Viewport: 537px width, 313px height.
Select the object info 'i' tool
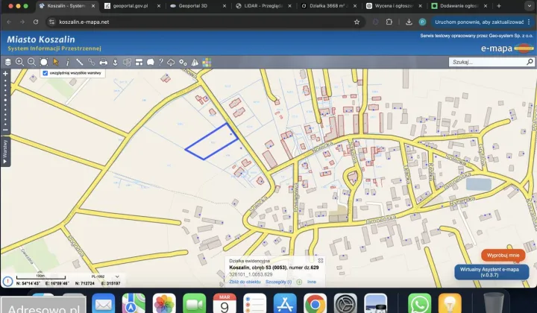click(67, 62)
